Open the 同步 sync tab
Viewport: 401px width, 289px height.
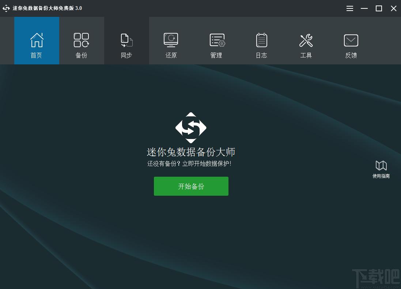pos(126,41)
